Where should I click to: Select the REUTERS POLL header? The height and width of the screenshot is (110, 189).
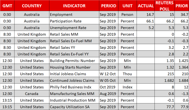coord(164,6)
